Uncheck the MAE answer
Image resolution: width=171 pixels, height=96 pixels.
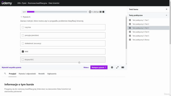point(23,51)
